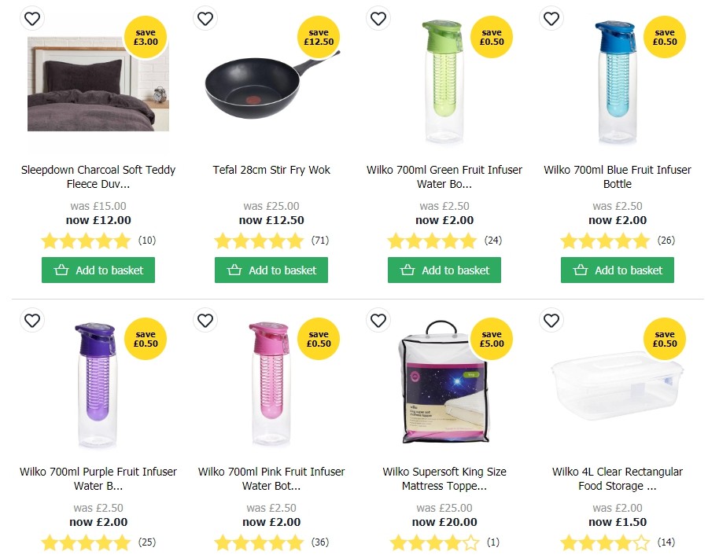Click the basket icon on the Tefal Wok button
708x555 pixels.
(234, 270)
